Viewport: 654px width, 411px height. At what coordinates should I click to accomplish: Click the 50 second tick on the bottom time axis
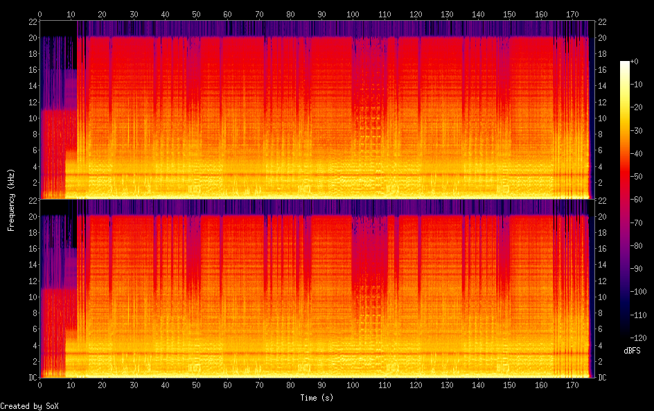tap(196, 386)
